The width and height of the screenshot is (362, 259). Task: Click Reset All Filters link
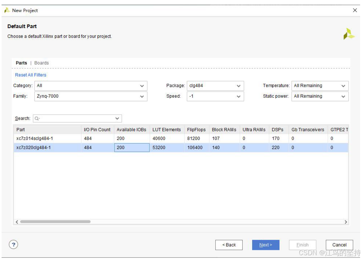point(31,75)
